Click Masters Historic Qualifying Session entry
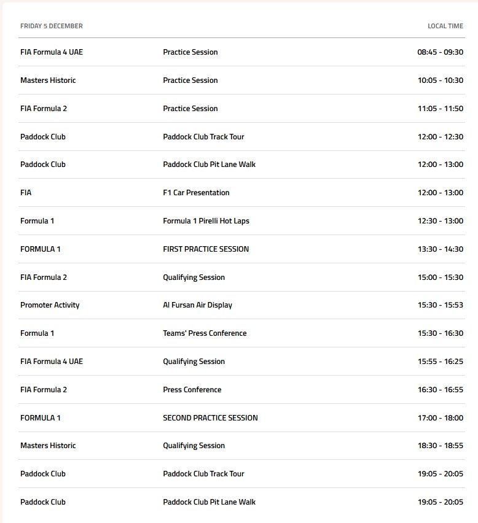 click(194, 446)
